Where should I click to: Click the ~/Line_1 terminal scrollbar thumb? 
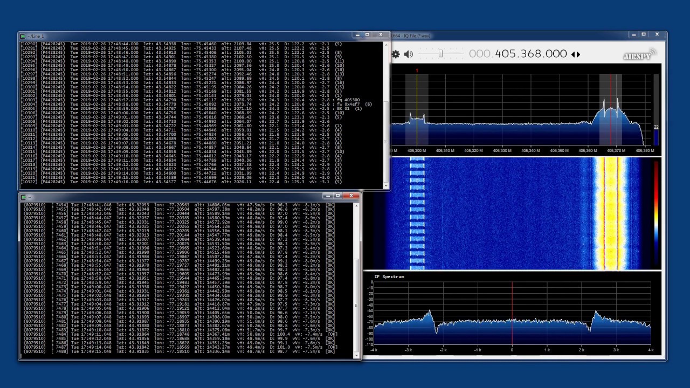click(385, 142)
